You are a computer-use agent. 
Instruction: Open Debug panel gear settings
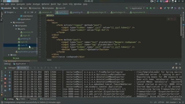pyautogui.click(x=176, y=64)
